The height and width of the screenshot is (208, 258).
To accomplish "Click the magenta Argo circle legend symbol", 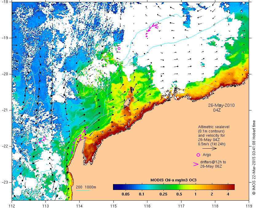I will (198, 155).
